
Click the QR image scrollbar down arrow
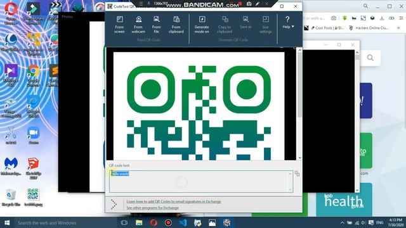299,158
